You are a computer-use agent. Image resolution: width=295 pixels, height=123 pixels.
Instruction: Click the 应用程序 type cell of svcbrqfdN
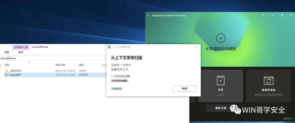84,75
